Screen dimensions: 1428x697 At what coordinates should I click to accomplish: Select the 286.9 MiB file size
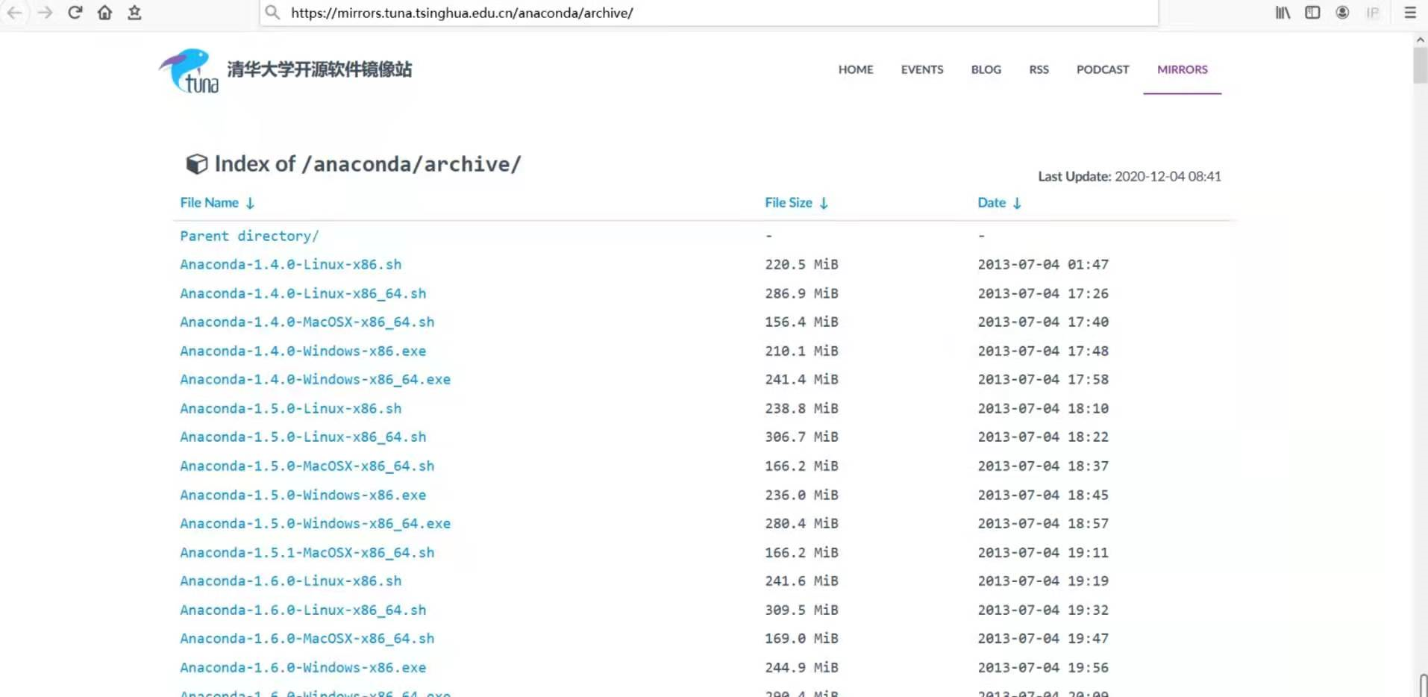801,293
